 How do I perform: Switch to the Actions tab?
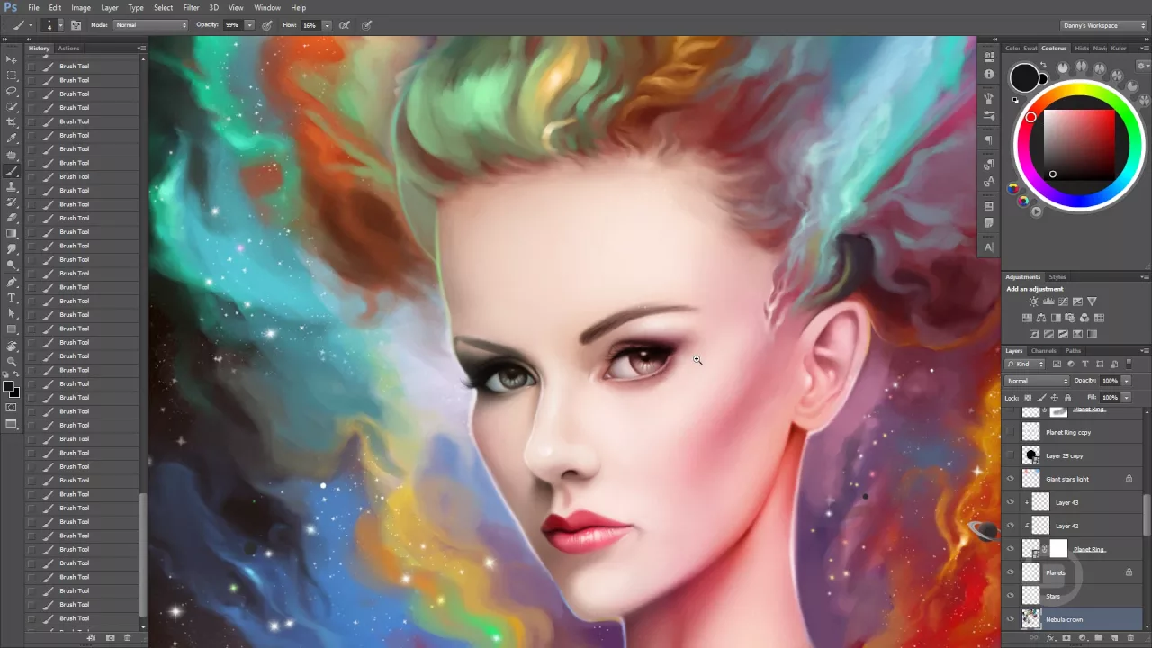point(68,48)
